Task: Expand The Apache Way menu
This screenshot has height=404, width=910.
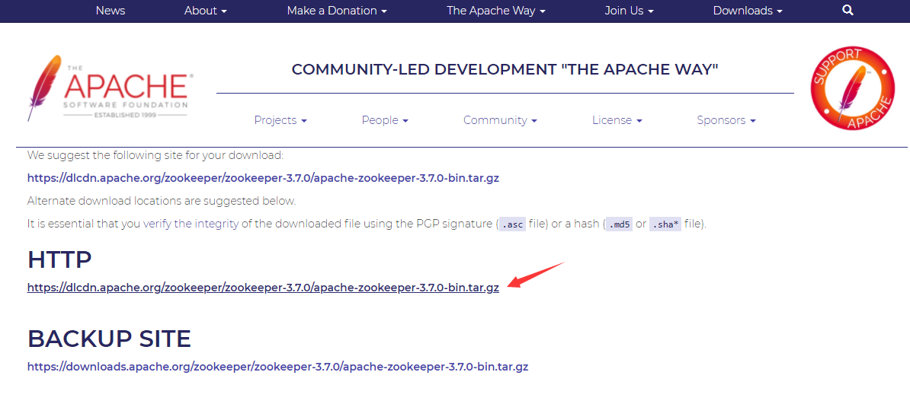Action: (496, 11)
